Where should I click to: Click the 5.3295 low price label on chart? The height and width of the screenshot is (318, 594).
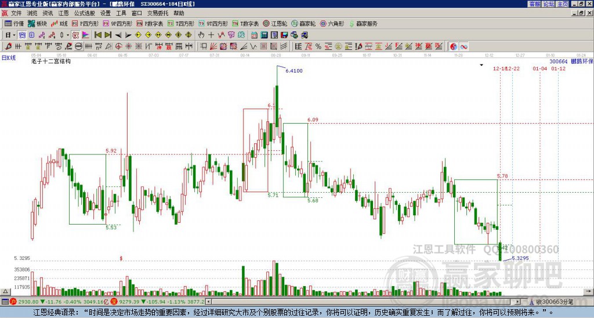520,258
